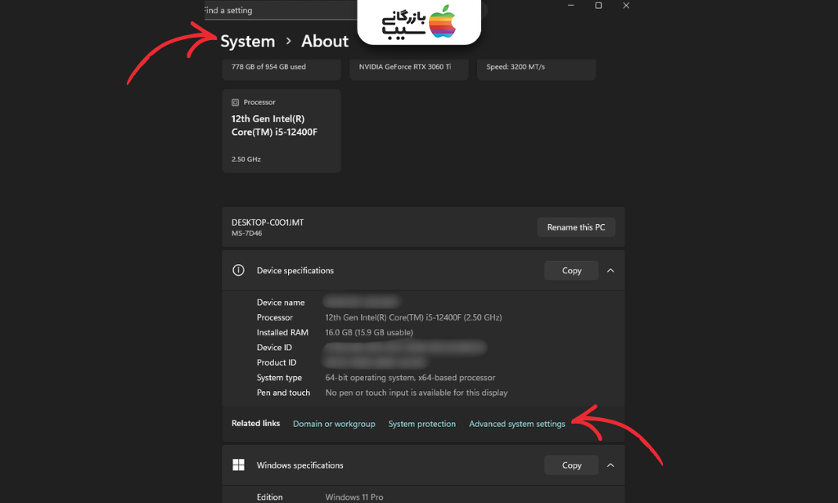Collapse the Device specifications section
838x503 pixels.
click(x=610, y=270)
